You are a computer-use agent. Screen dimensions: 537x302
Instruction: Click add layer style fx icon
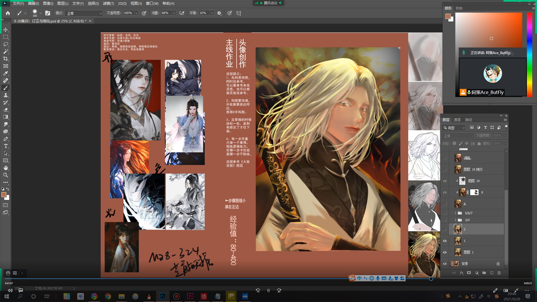click(461, 273)
